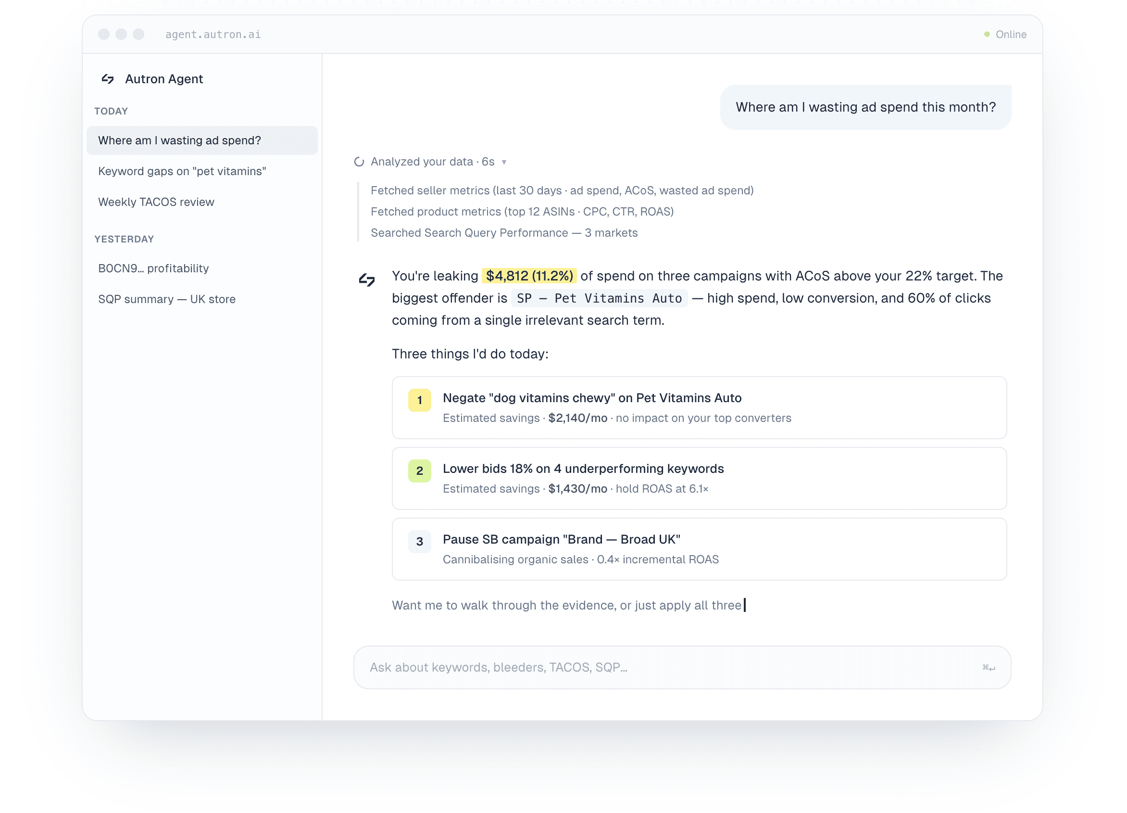Open Keyword gaps on "pet vitamins" conversation
Screen dimensions: 1127x813
point(182,172)
